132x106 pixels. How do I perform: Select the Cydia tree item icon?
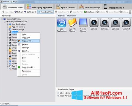(x=10, y=53)
